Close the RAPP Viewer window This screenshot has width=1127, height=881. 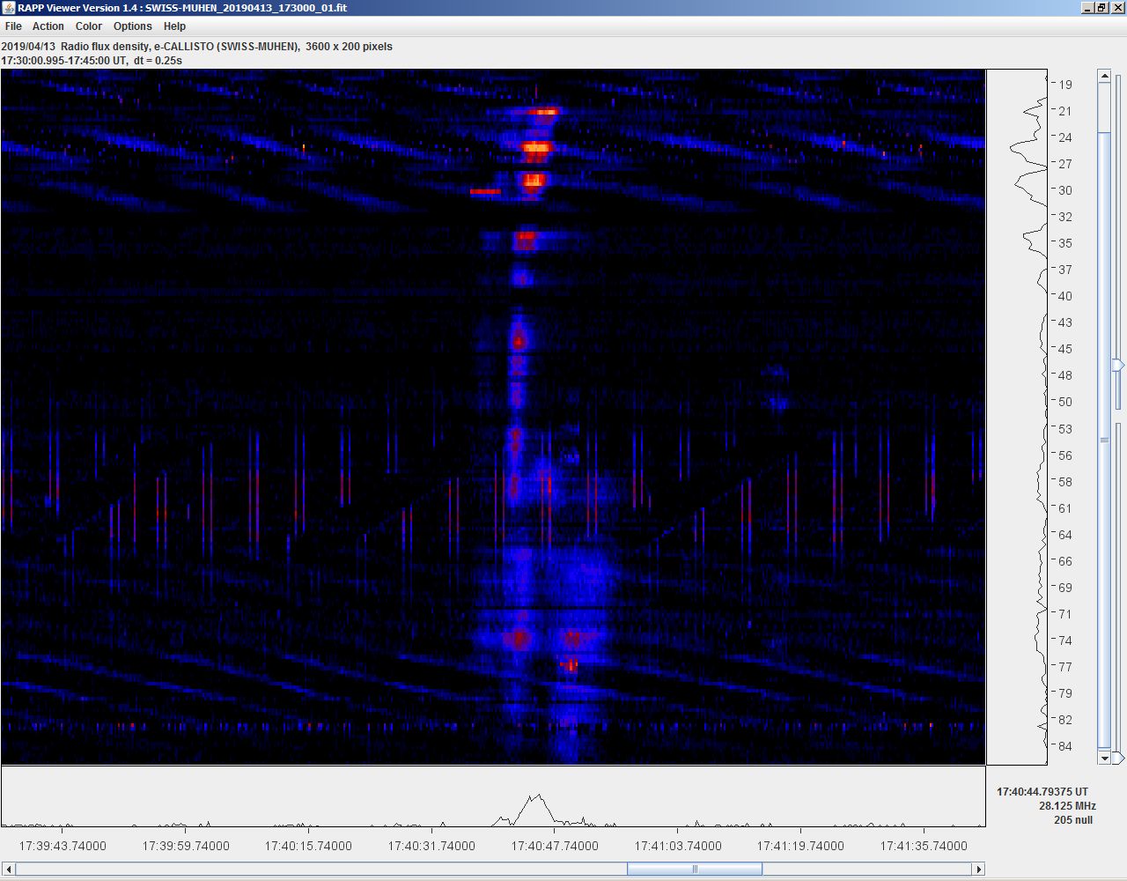pyautogui.click(x=1117, y=8)
